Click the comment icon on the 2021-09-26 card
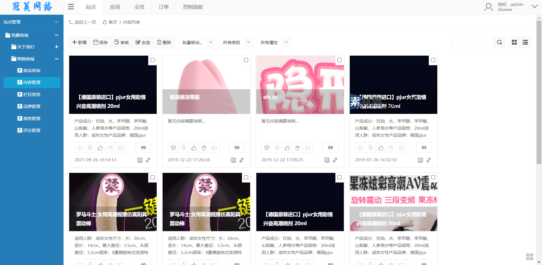Screen dimensions: 542x265 (x=80, y=148)
